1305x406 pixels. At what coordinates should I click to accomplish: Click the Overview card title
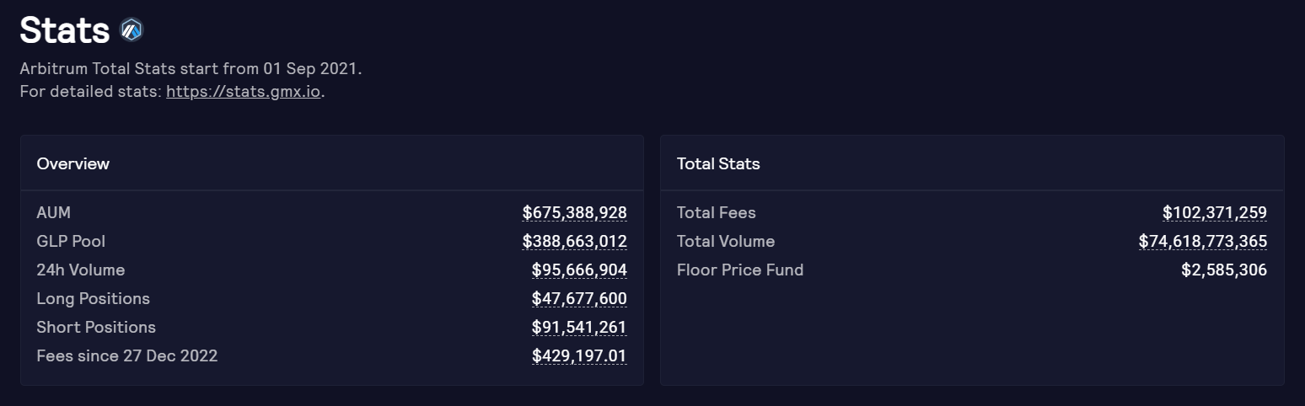[x=73, y=163]
